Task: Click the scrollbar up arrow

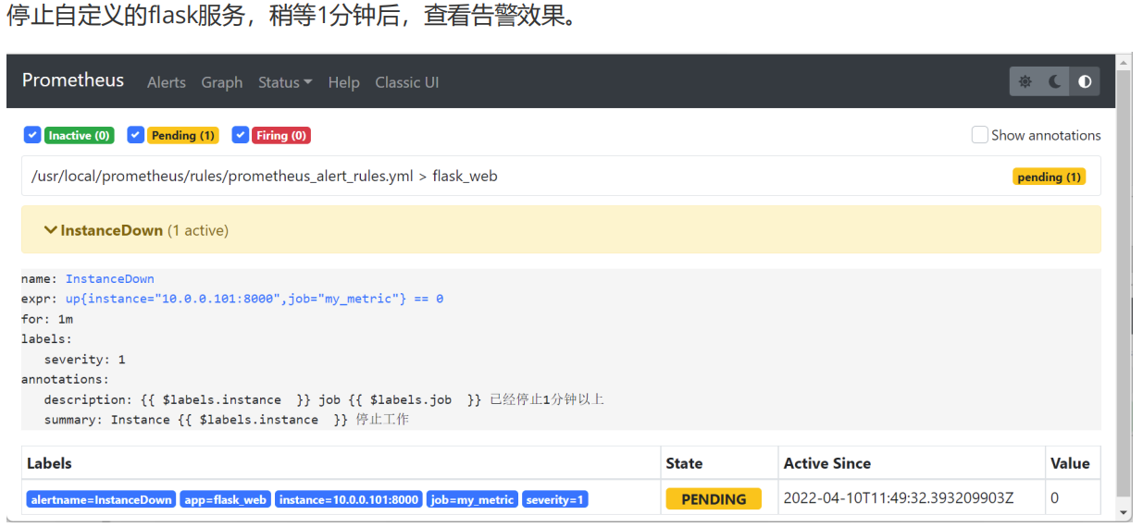Action: [1124, 62]
